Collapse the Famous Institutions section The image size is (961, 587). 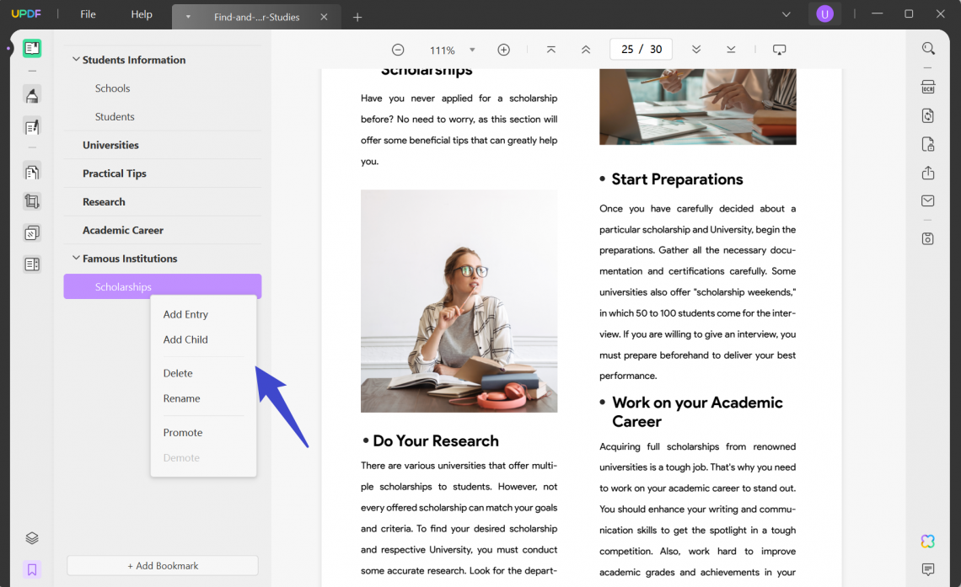(x=76, y=258)
